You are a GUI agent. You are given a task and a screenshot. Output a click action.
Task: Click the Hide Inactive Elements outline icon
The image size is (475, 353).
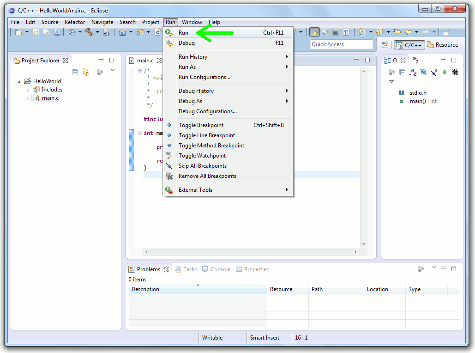455,72
